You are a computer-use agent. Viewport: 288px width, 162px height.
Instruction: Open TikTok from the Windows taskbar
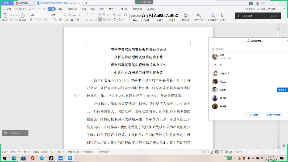51,158
